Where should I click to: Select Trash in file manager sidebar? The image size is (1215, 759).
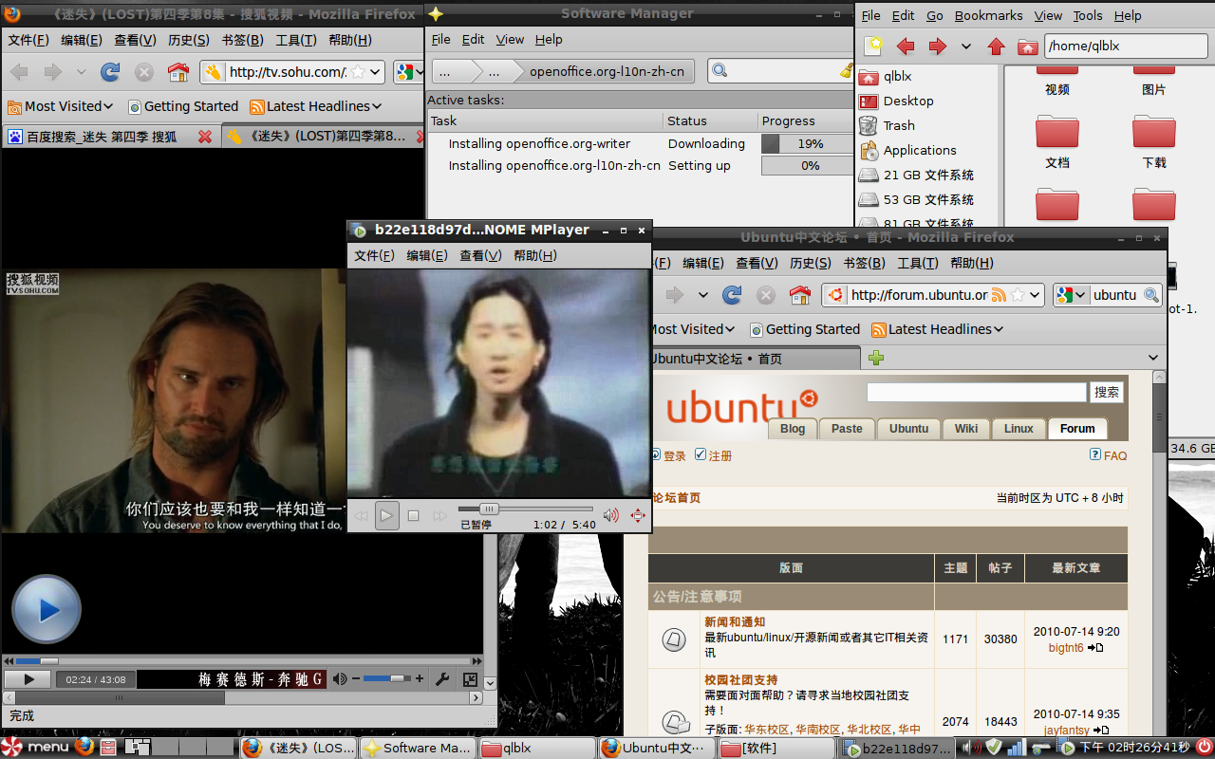click(899, 126)
